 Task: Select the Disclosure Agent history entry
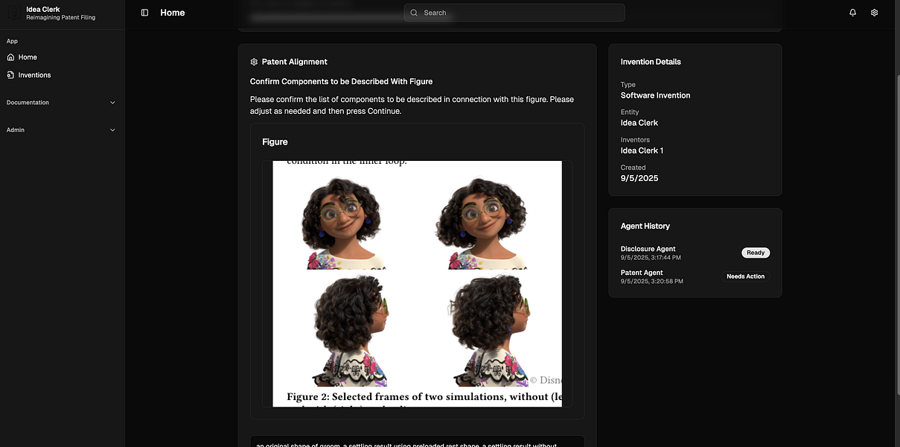695,253
